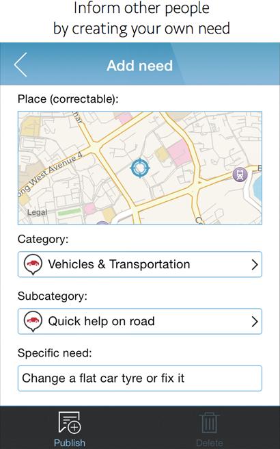Click the blue location target marker

pos(140,168)
